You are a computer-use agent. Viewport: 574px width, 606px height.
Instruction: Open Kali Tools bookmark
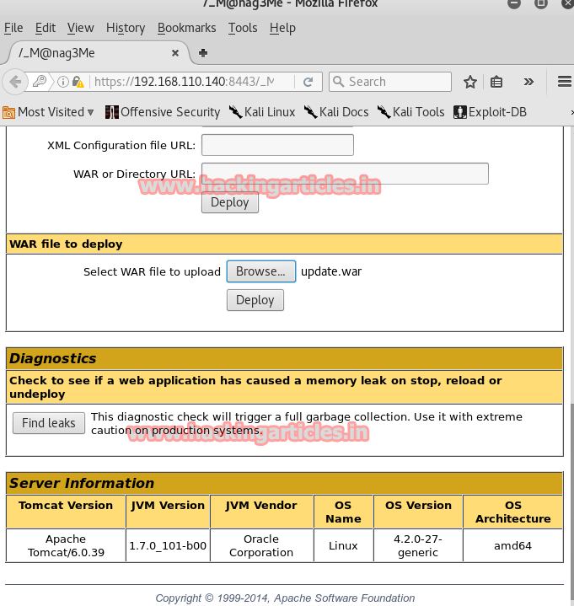[x=410, y=112]
